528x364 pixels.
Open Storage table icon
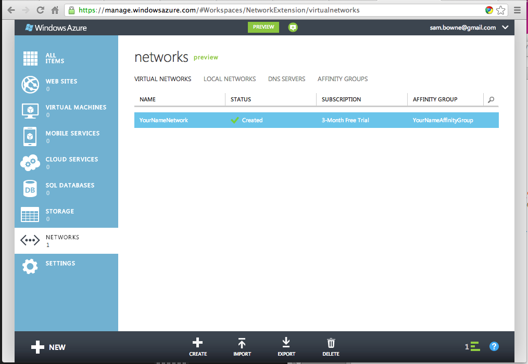click(x=30, y=215)
